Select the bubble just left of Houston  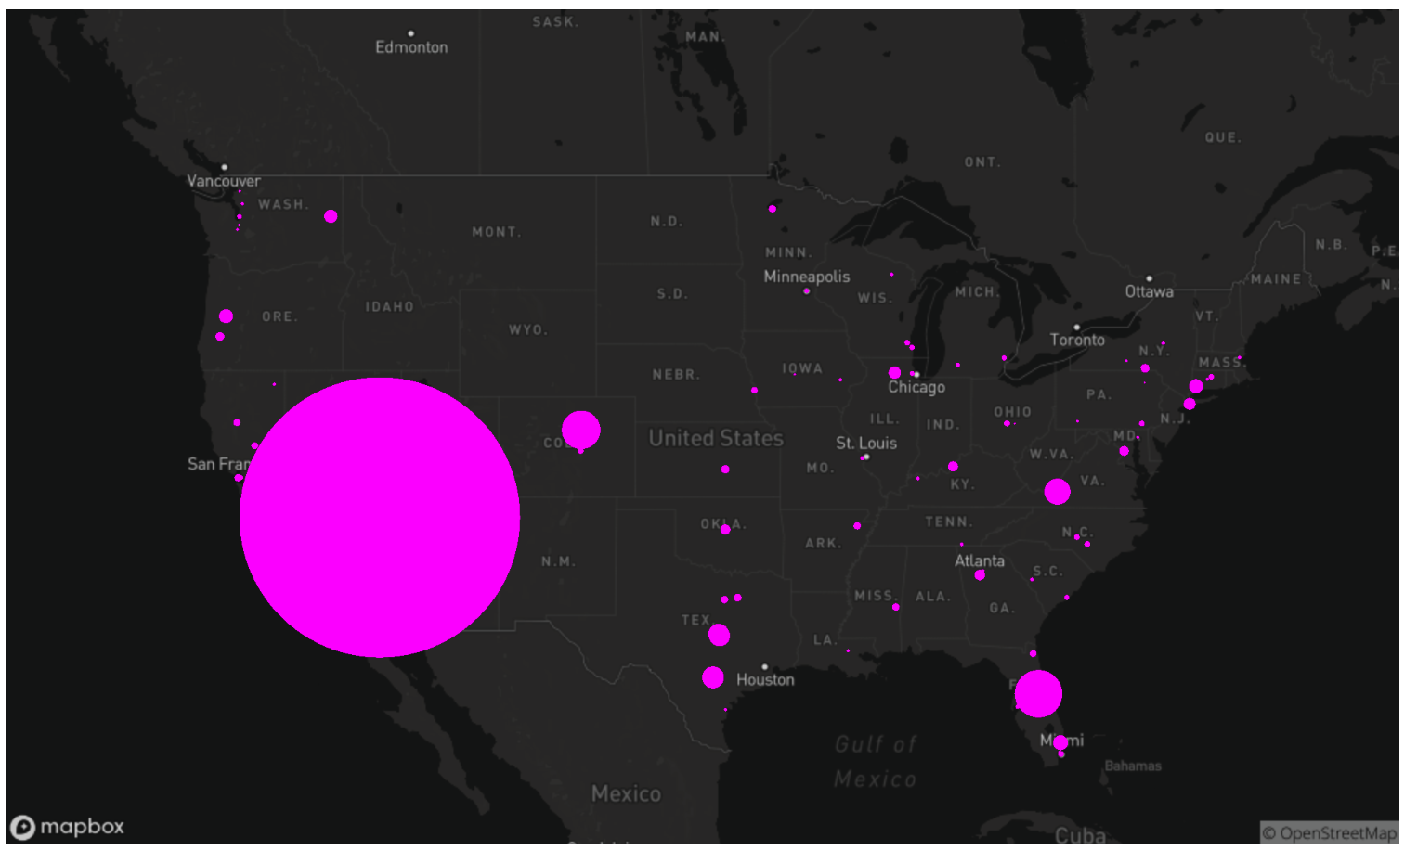click(x=713, y=677)
